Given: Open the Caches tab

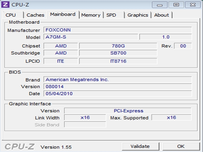Looking at the screenshot, I should point(35,15).
